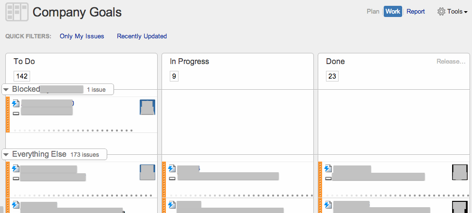The height and width of the screenshot is (213, 472).
Task: Toggle the Recently Updated quick filter
Action: pyautogui.click(x=142, y=36)
